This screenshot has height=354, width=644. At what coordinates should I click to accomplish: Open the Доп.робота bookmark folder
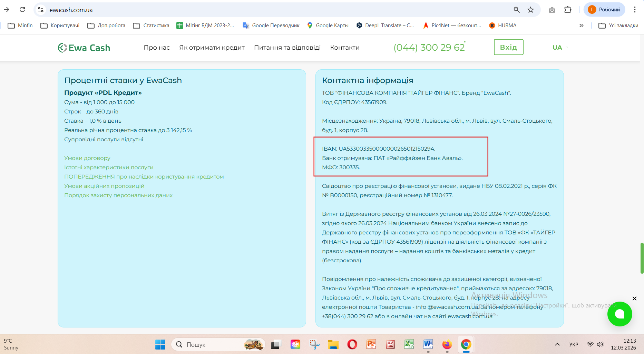(x=106, y=26)
